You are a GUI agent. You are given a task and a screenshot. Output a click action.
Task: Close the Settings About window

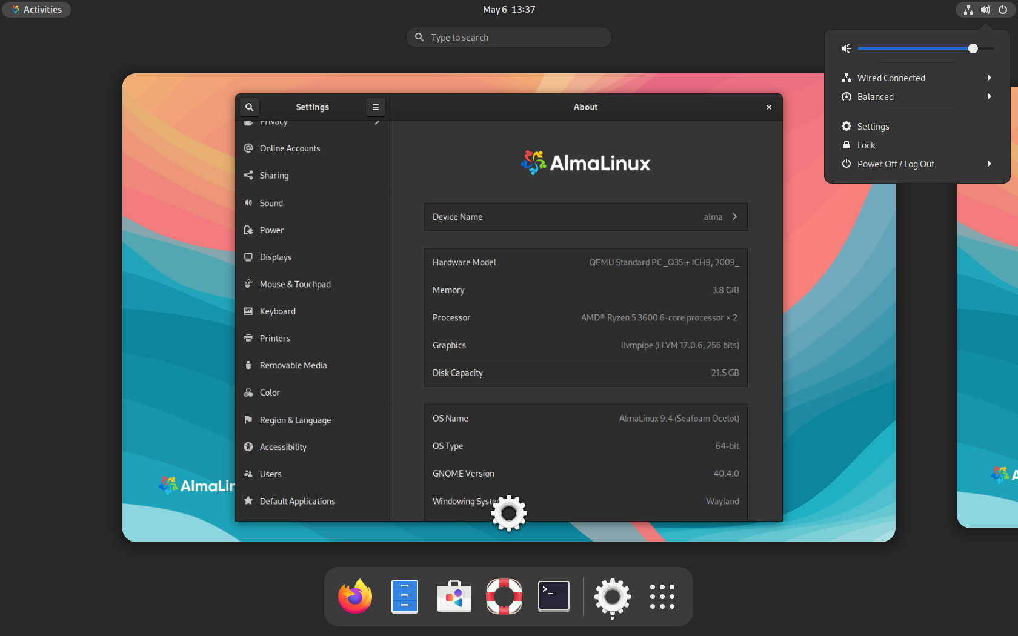click(x=769, y=107)
